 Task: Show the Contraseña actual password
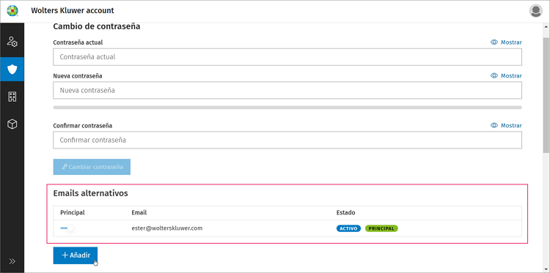pyautogui.click(x=506, y=42)
